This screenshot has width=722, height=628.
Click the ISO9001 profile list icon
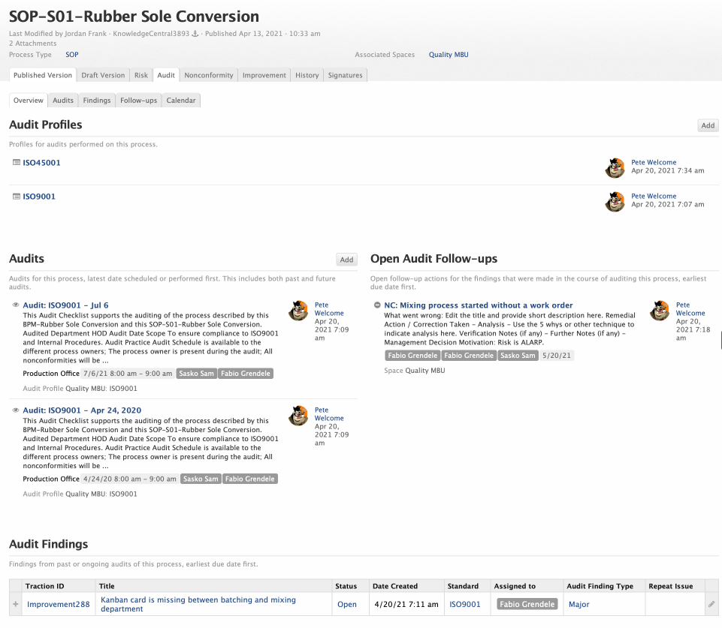pyautogui.click(x=16, y=197)
